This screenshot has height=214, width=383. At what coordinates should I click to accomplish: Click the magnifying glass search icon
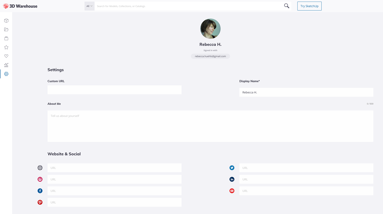(x=286, y=6)
